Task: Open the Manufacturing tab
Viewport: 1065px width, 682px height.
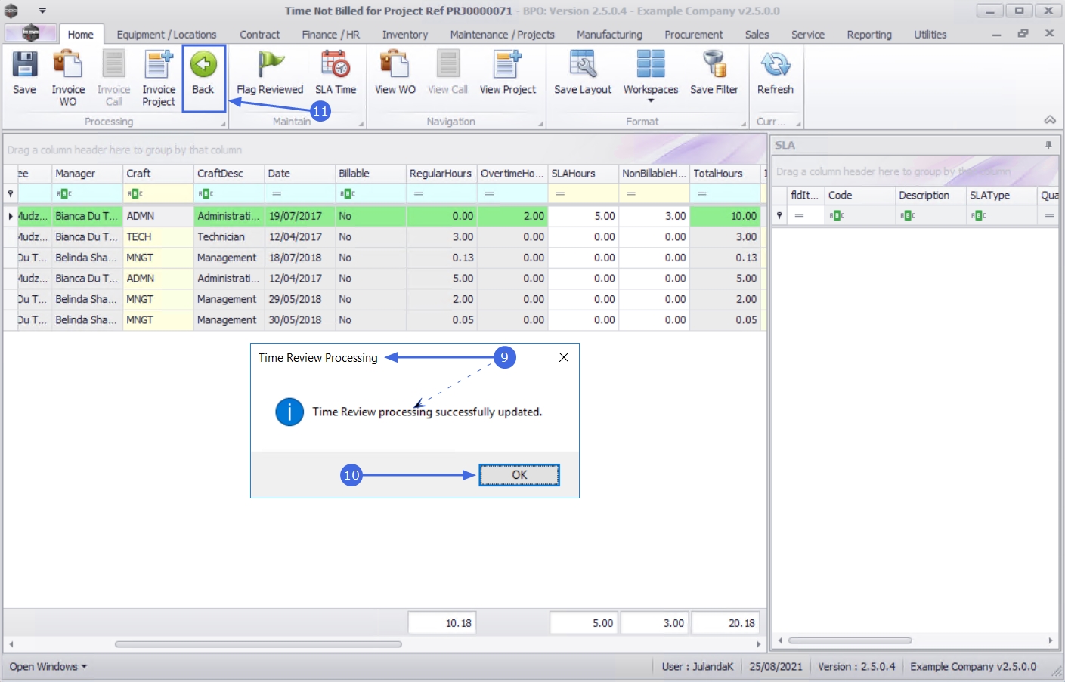Action: (610, 35)
